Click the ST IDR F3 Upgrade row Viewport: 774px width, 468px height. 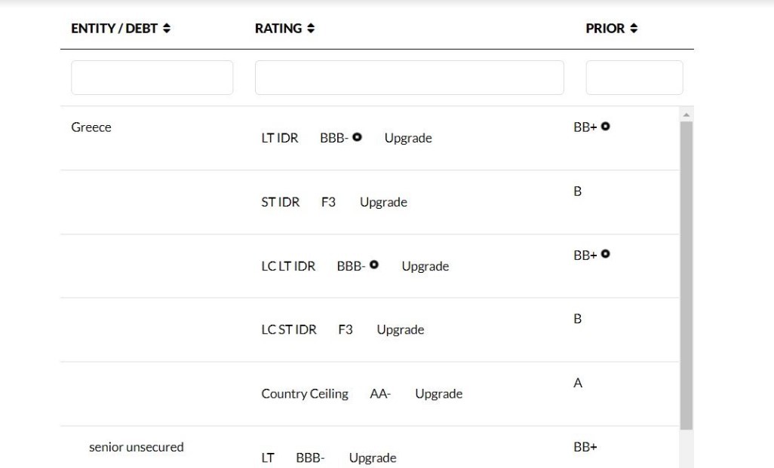tap(334, 202)
